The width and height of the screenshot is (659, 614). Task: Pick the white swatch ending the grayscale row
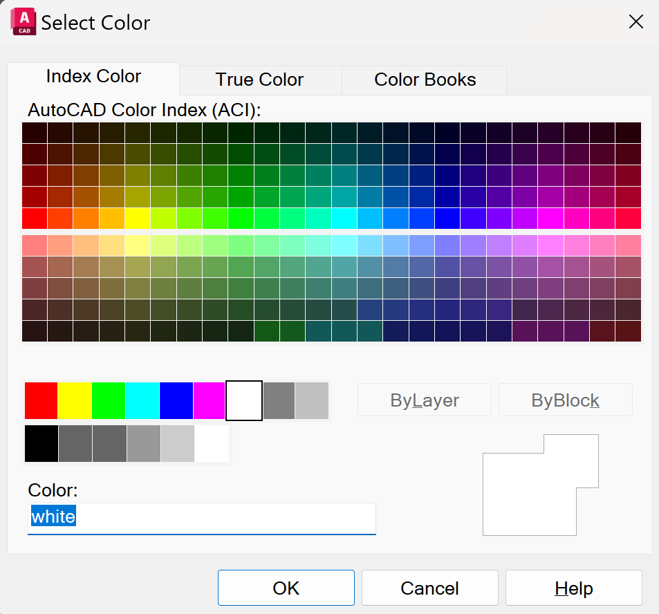coord(212,443)
